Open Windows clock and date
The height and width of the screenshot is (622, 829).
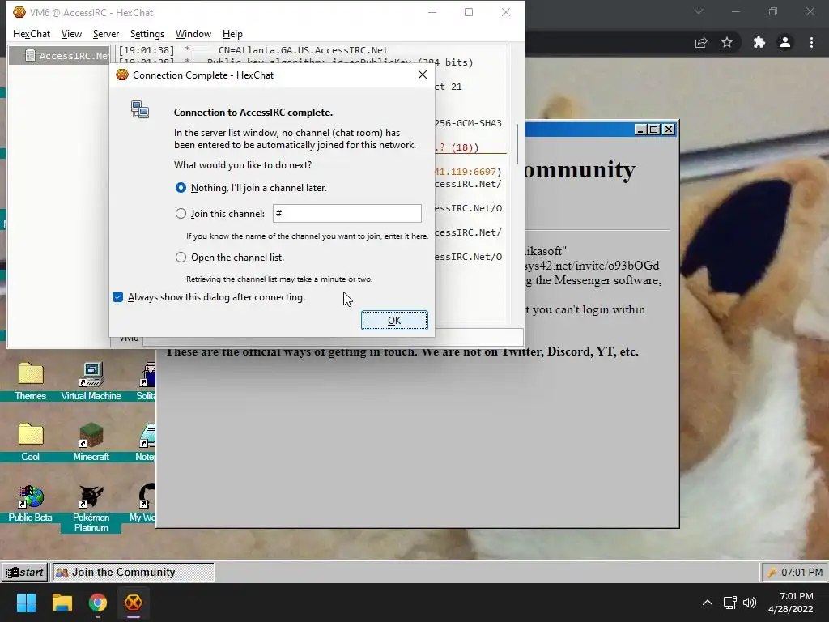pyautogui.click(x=791, y=603)
